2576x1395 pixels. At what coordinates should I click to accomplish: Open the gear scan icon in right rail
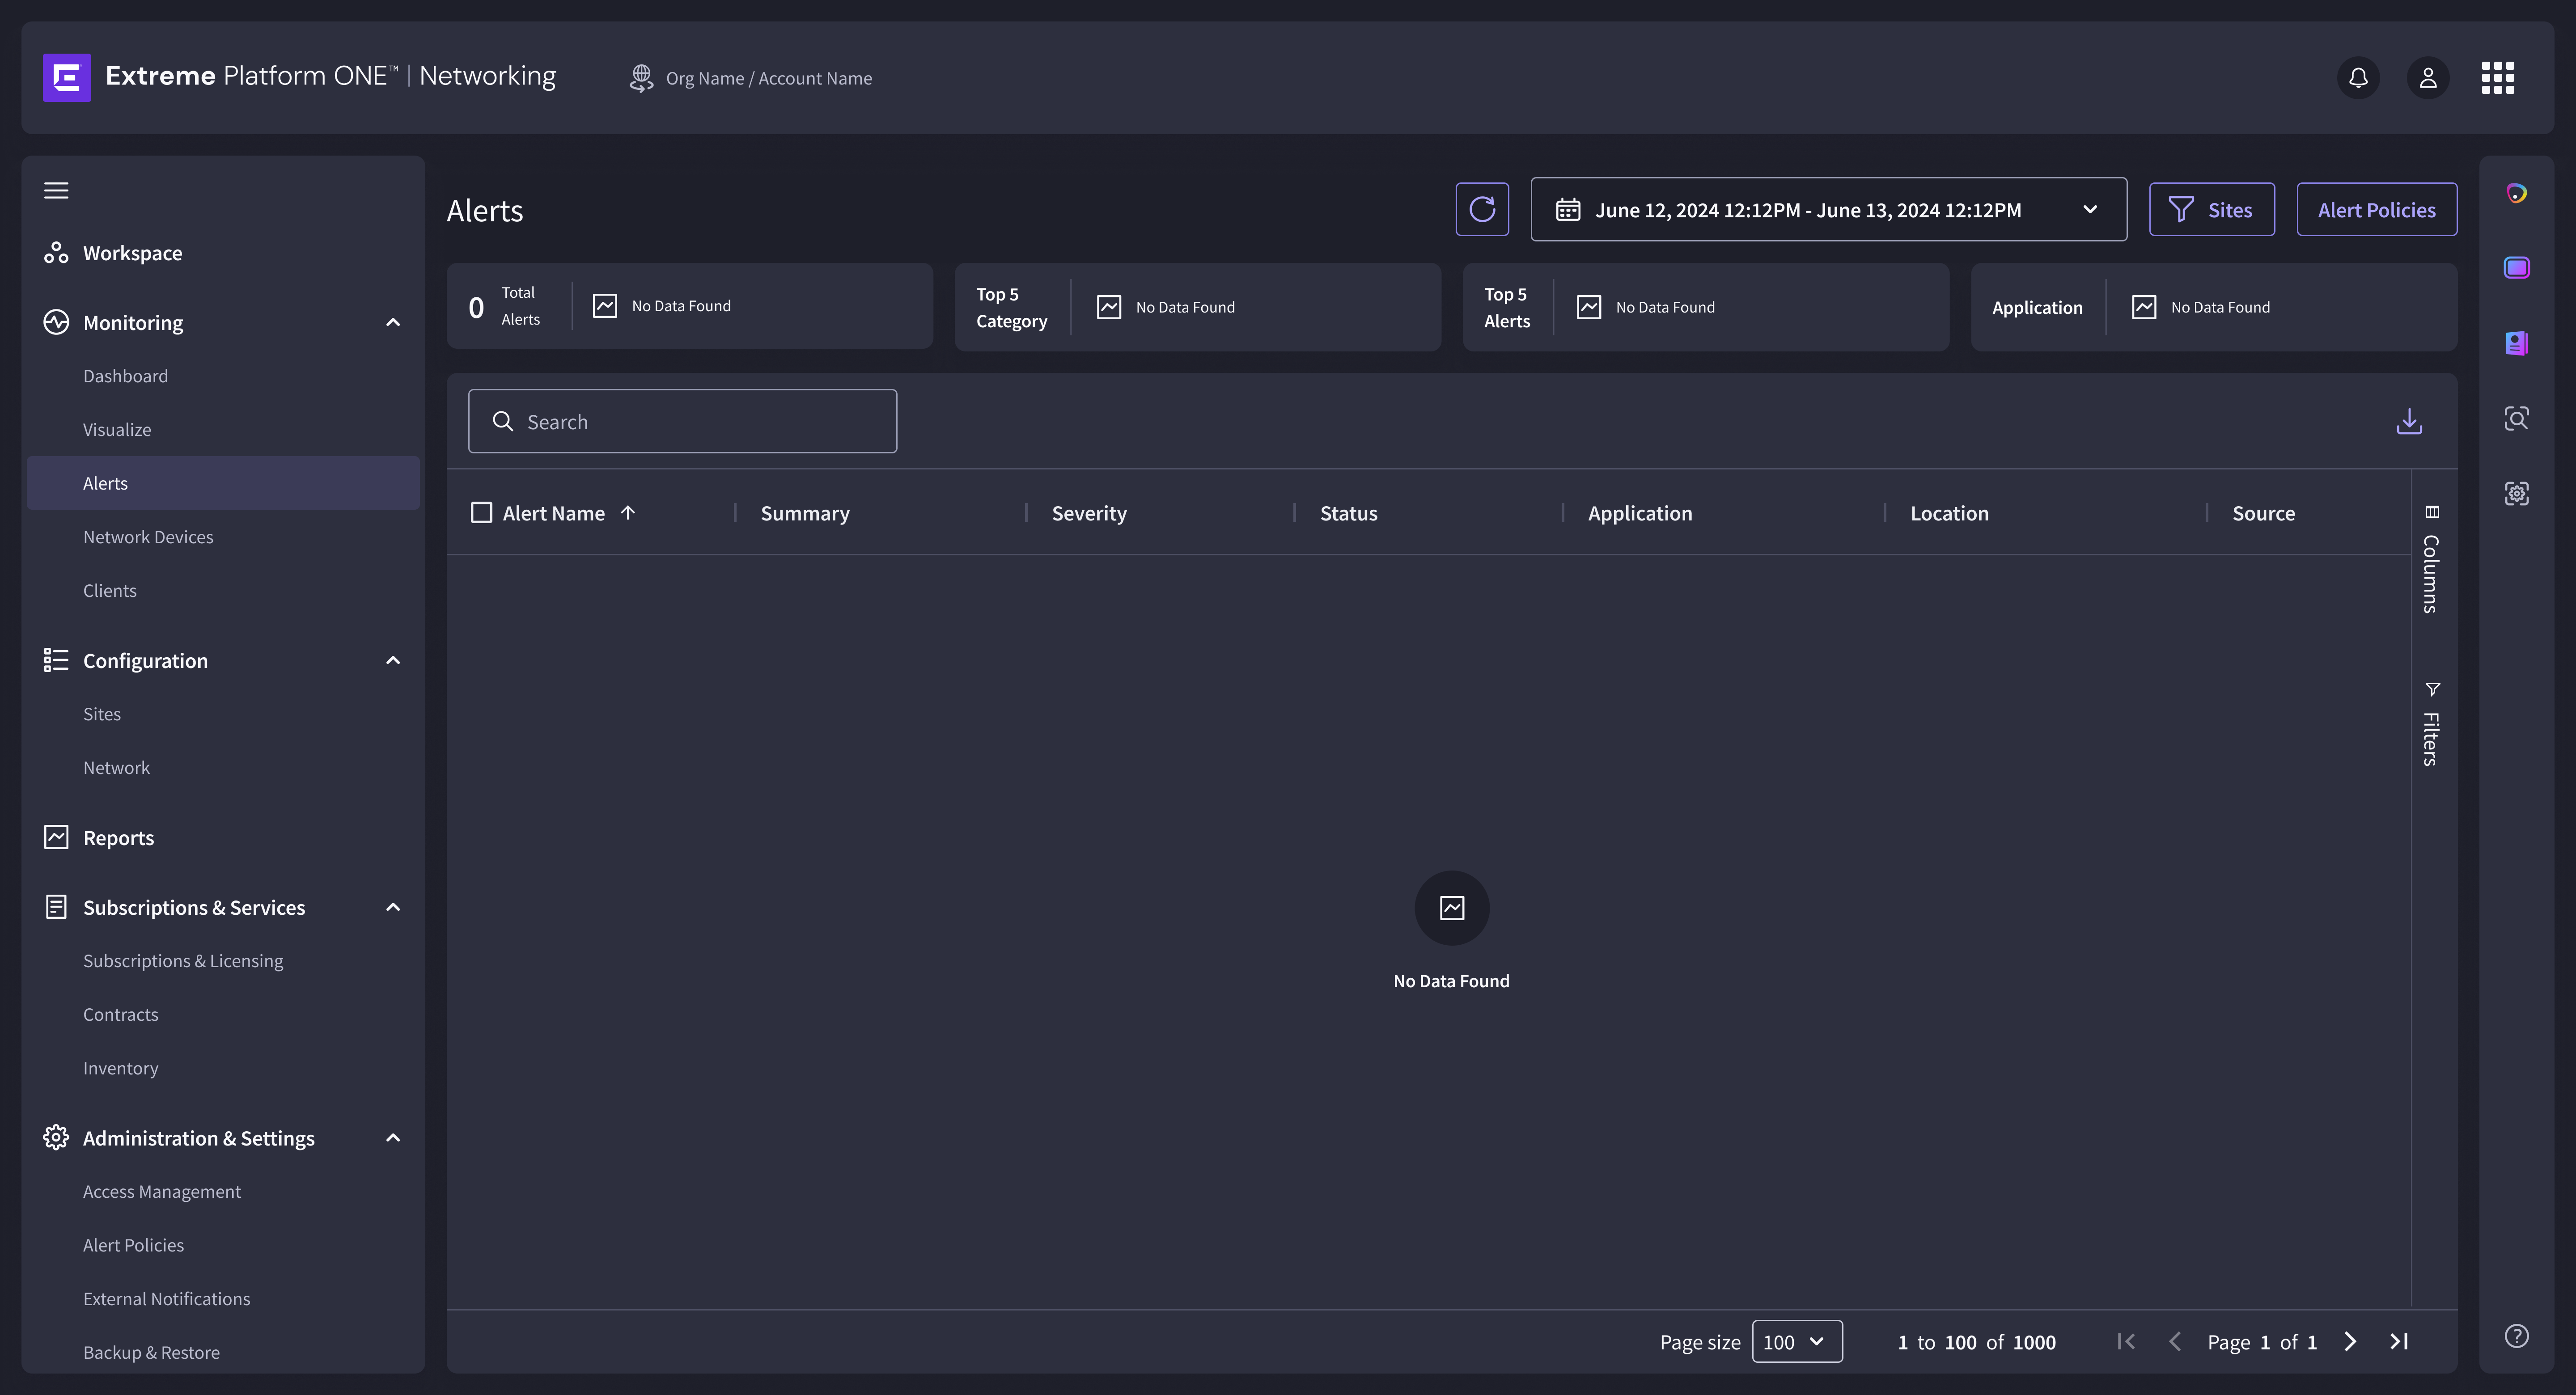[x=2516, y=493]
